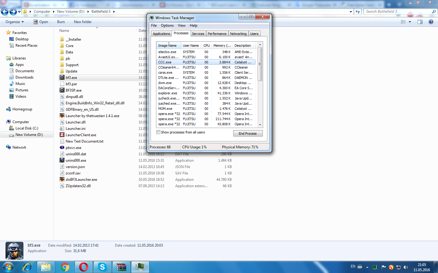
Task: Open Skype from the taskbar
Action: [x=103, y=267]
